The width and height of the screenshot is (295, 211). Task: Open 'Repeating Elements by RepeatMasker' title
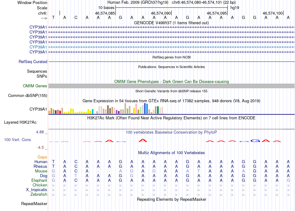coord(171,199)
